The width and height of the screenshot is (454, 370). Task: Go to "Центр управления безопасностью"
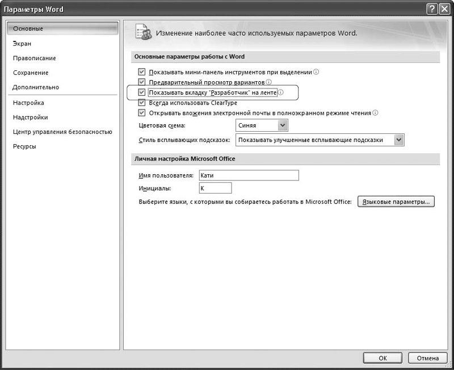[62, 132]
